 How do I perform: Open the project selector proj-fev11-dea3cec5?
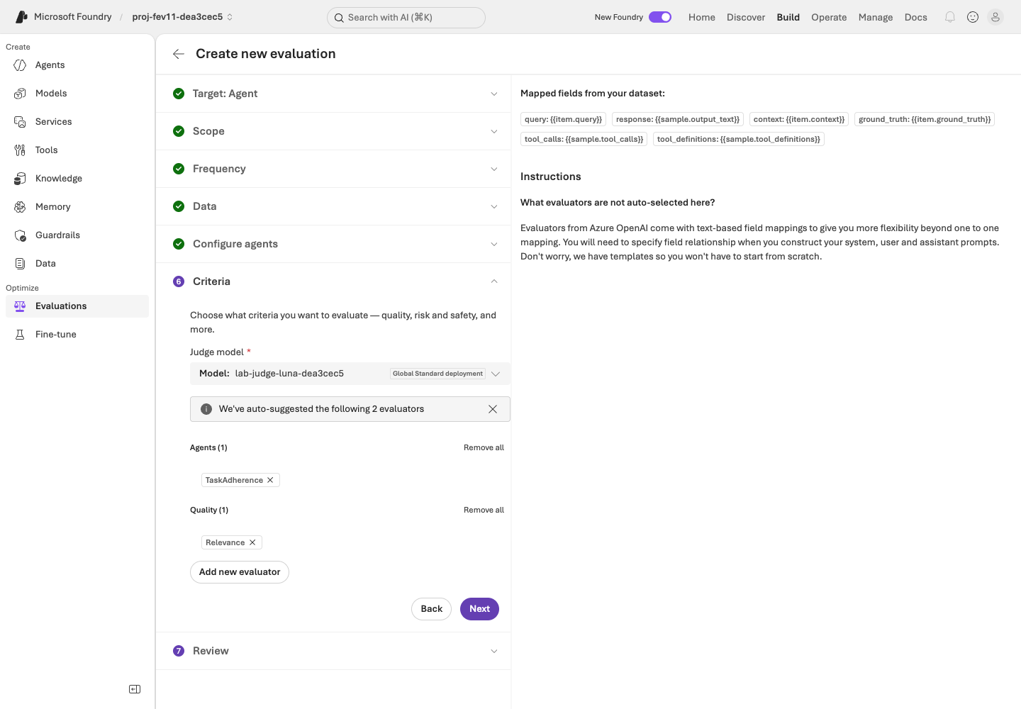pyautogui.click(x=182, y=17)
